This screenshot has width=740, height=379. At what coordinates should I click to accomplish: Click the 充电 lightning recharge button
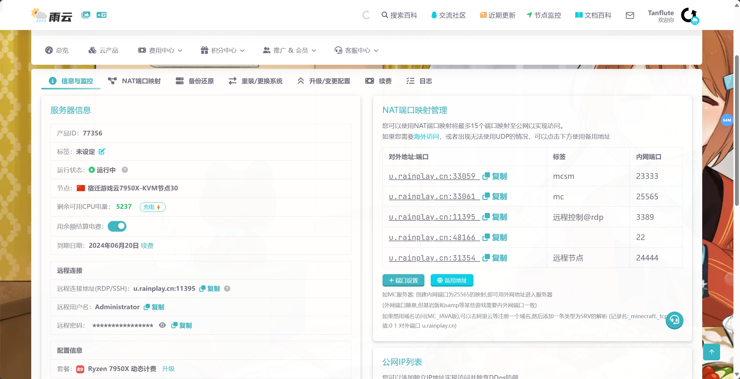click(x=152, y=207)
